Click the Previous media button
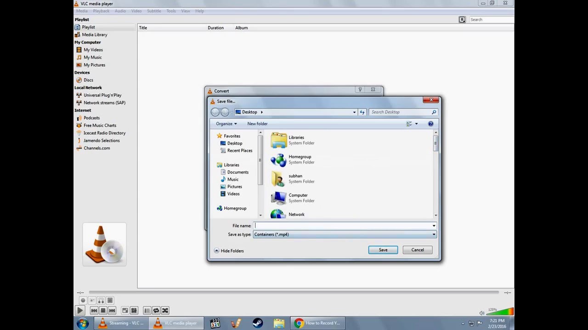 [x=94, y=310]
